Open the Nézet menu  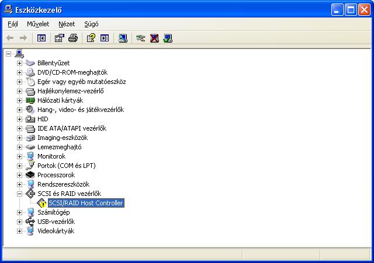coord(67,24)
